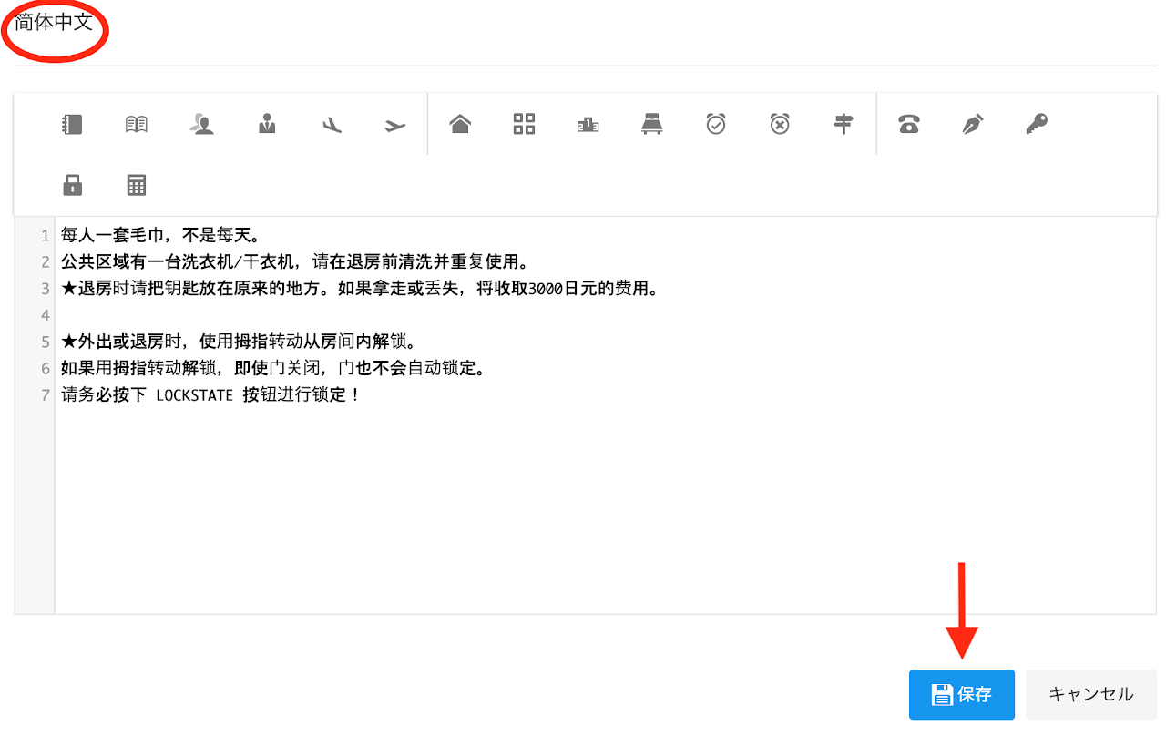Viewport: 1166px width, 736px height.
Task: Click the airplane landing icon
Action: click(332, 124)
